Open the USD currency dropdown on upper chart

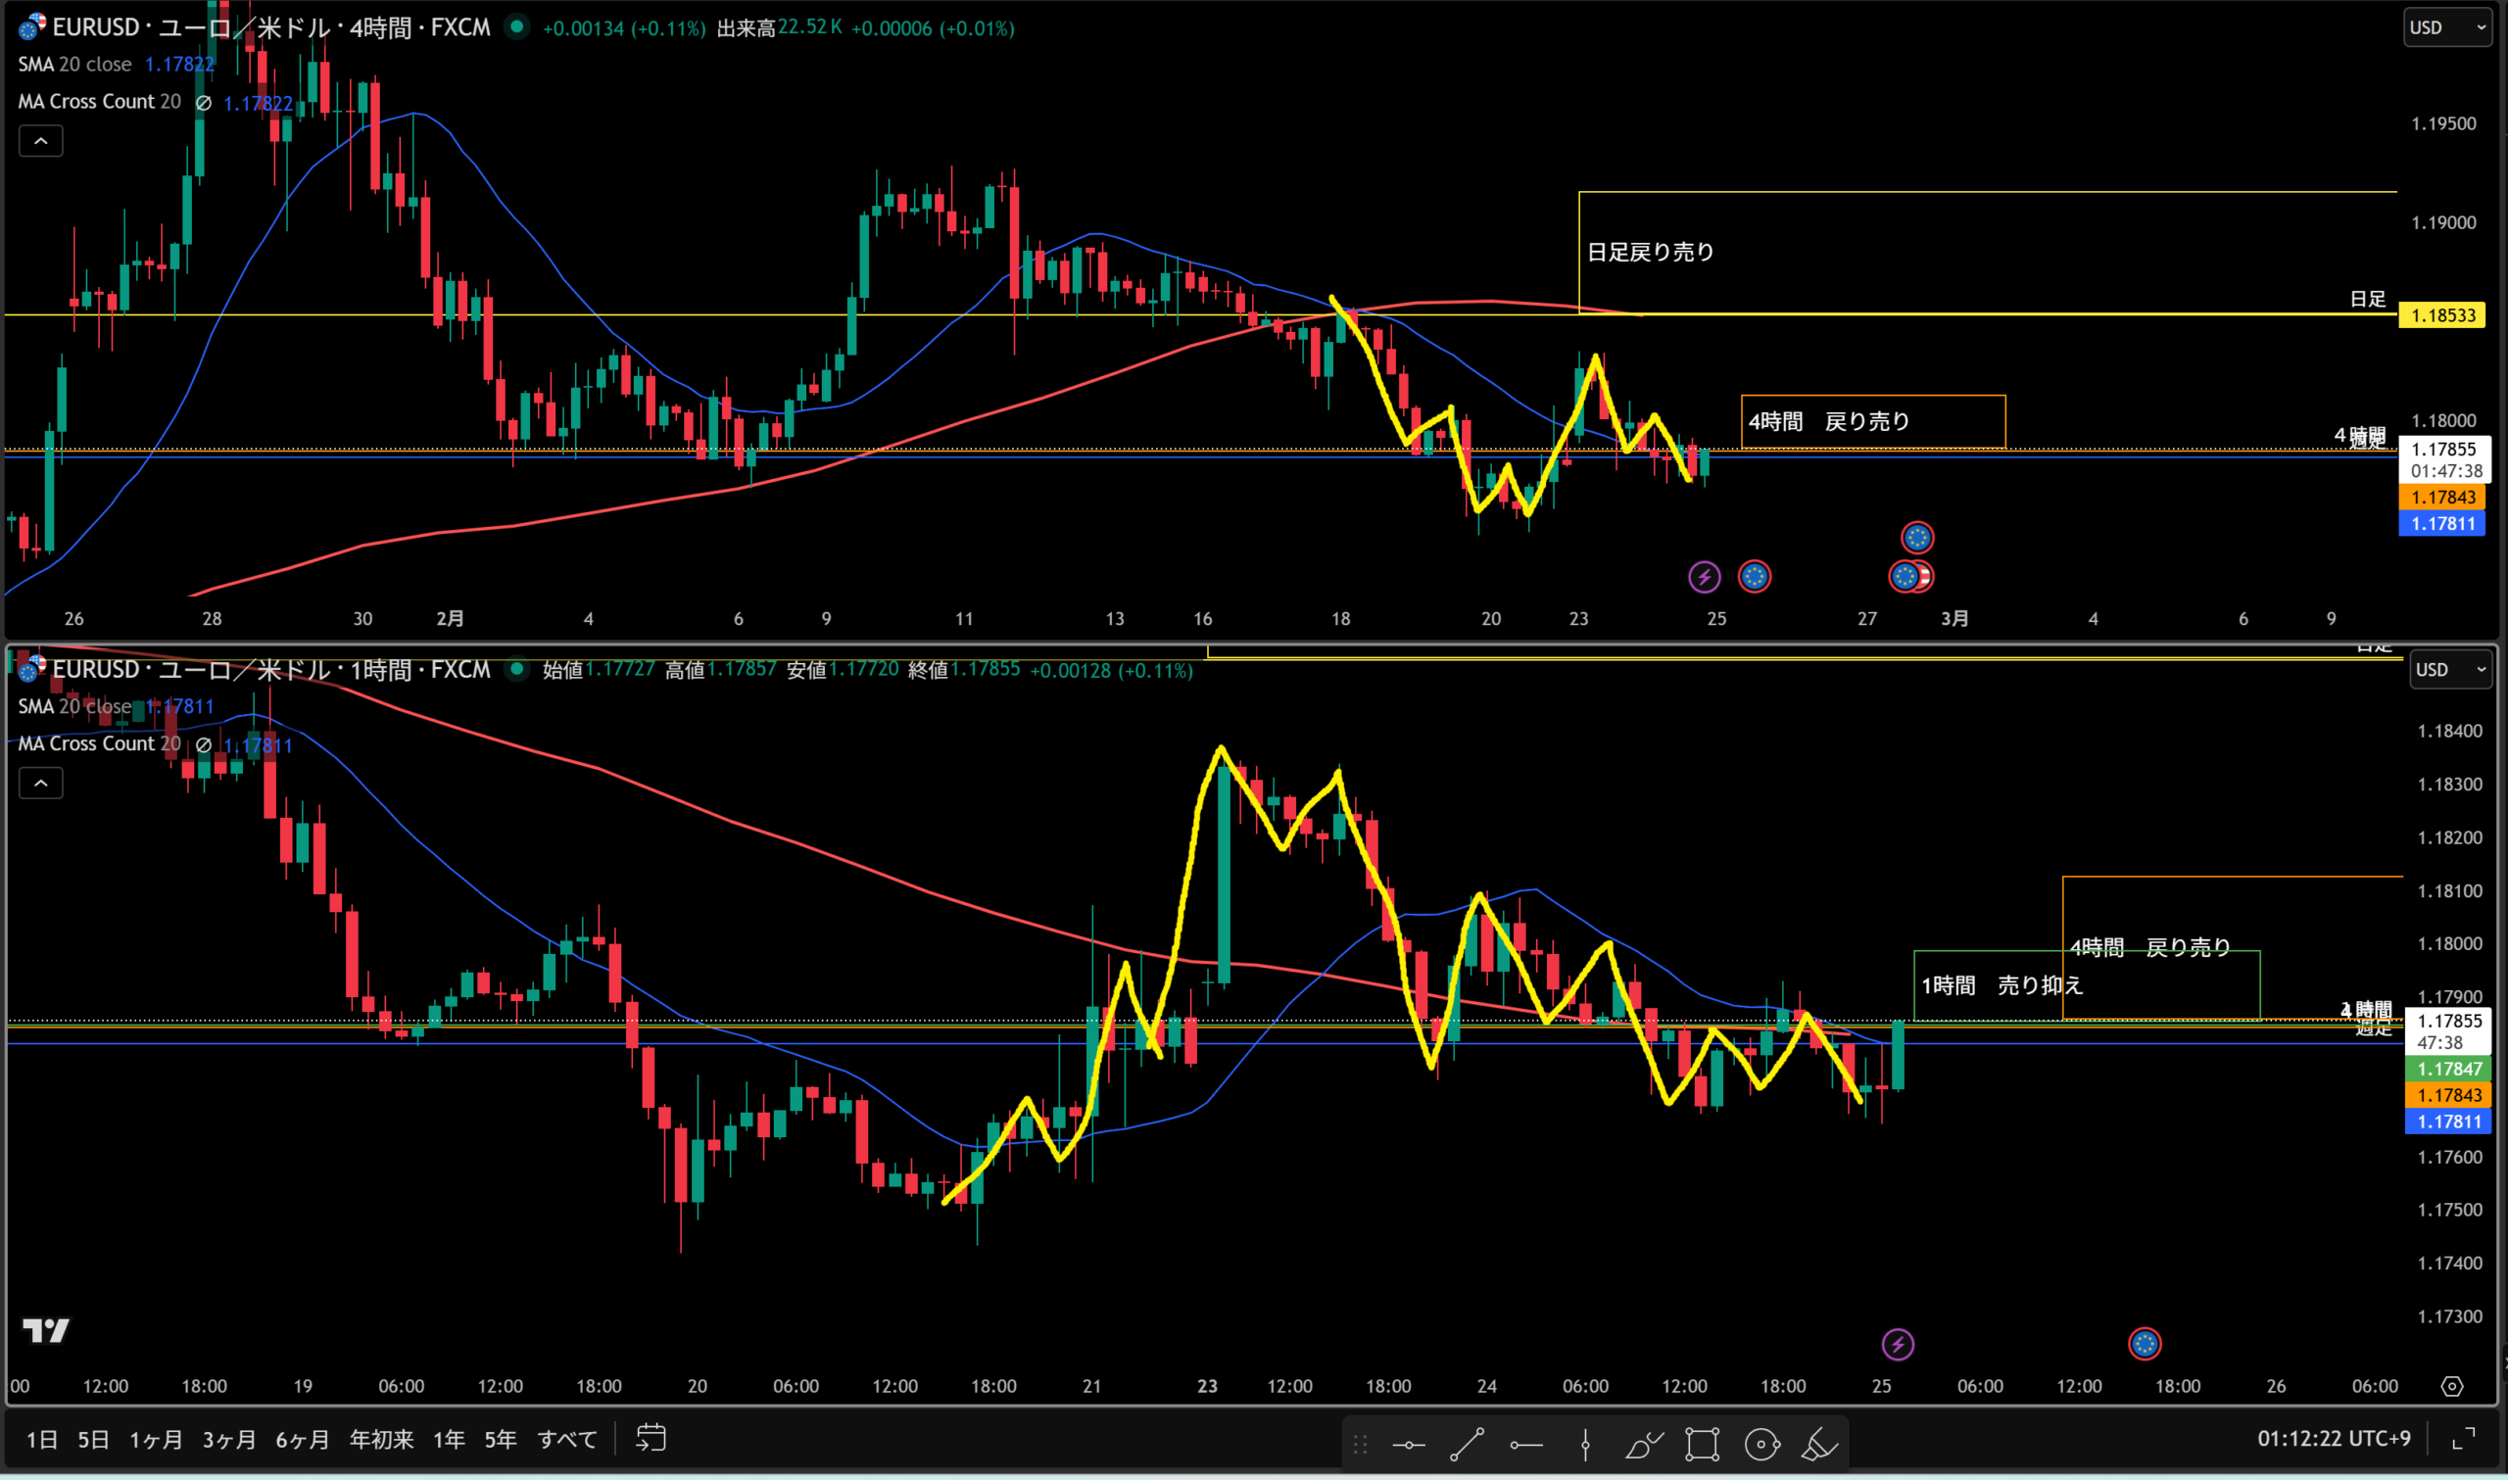coord(2446,28)
